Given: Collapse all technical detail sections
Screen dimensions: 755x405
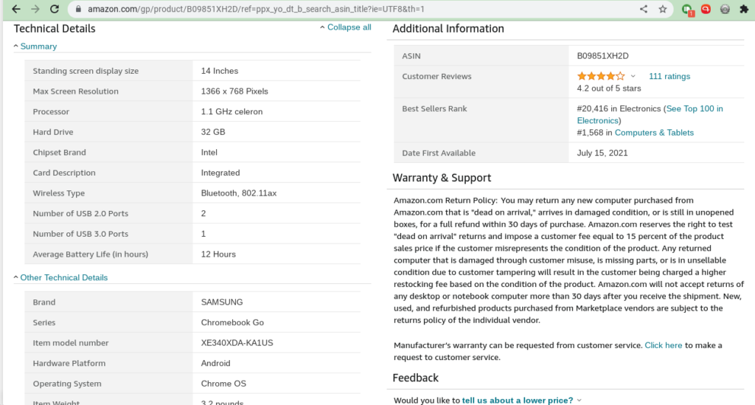Looking at the screenshot, I should [346, 27].
